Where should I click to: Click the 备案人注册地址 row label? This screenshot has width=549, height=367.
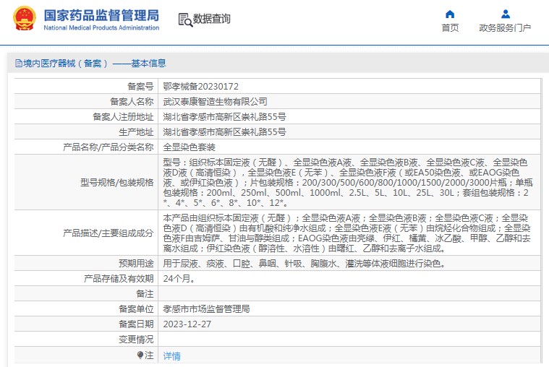coord(123,117)
